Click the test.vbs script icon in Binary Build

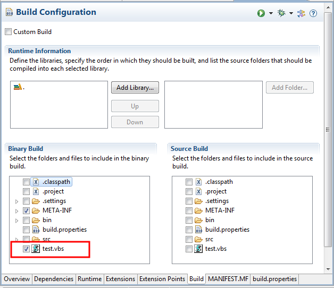(36, 249)
